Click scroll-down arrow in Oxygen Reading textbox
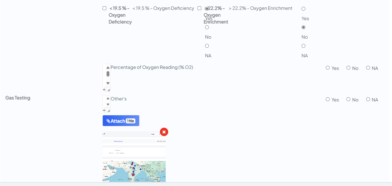Image resolution: width=392 pixels, height=186 pixels. (108, 83)
